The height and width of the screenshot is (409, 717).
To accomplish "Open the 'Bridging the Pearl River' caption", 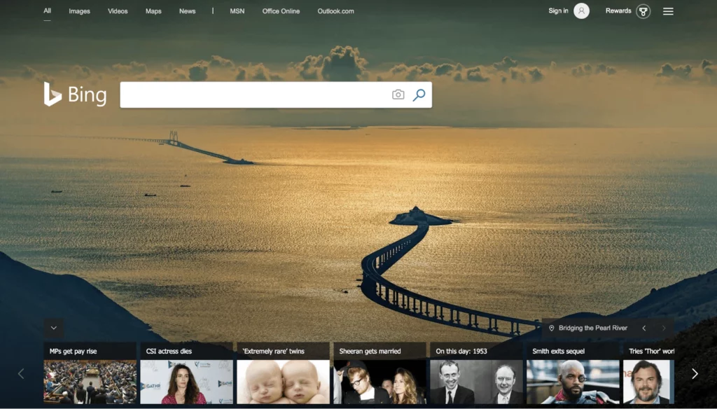I will coord(593,328).
